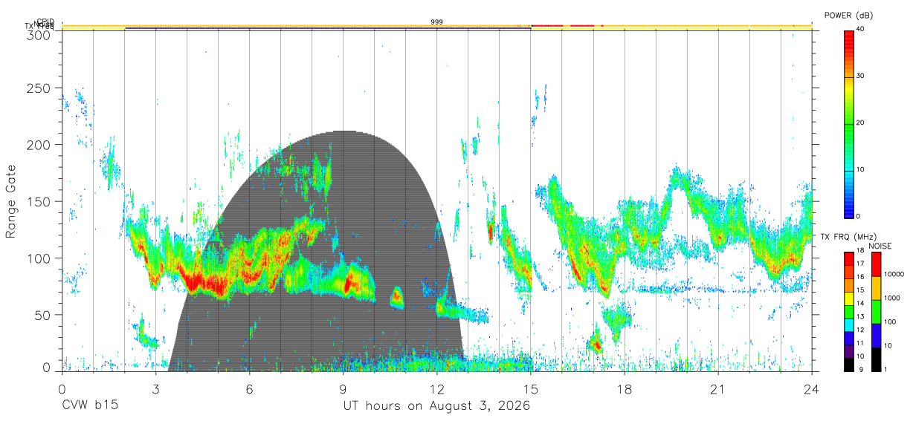Click the power colorbar gradient strip
Viewport: 913px width, 421px height.
click(849, 123)
